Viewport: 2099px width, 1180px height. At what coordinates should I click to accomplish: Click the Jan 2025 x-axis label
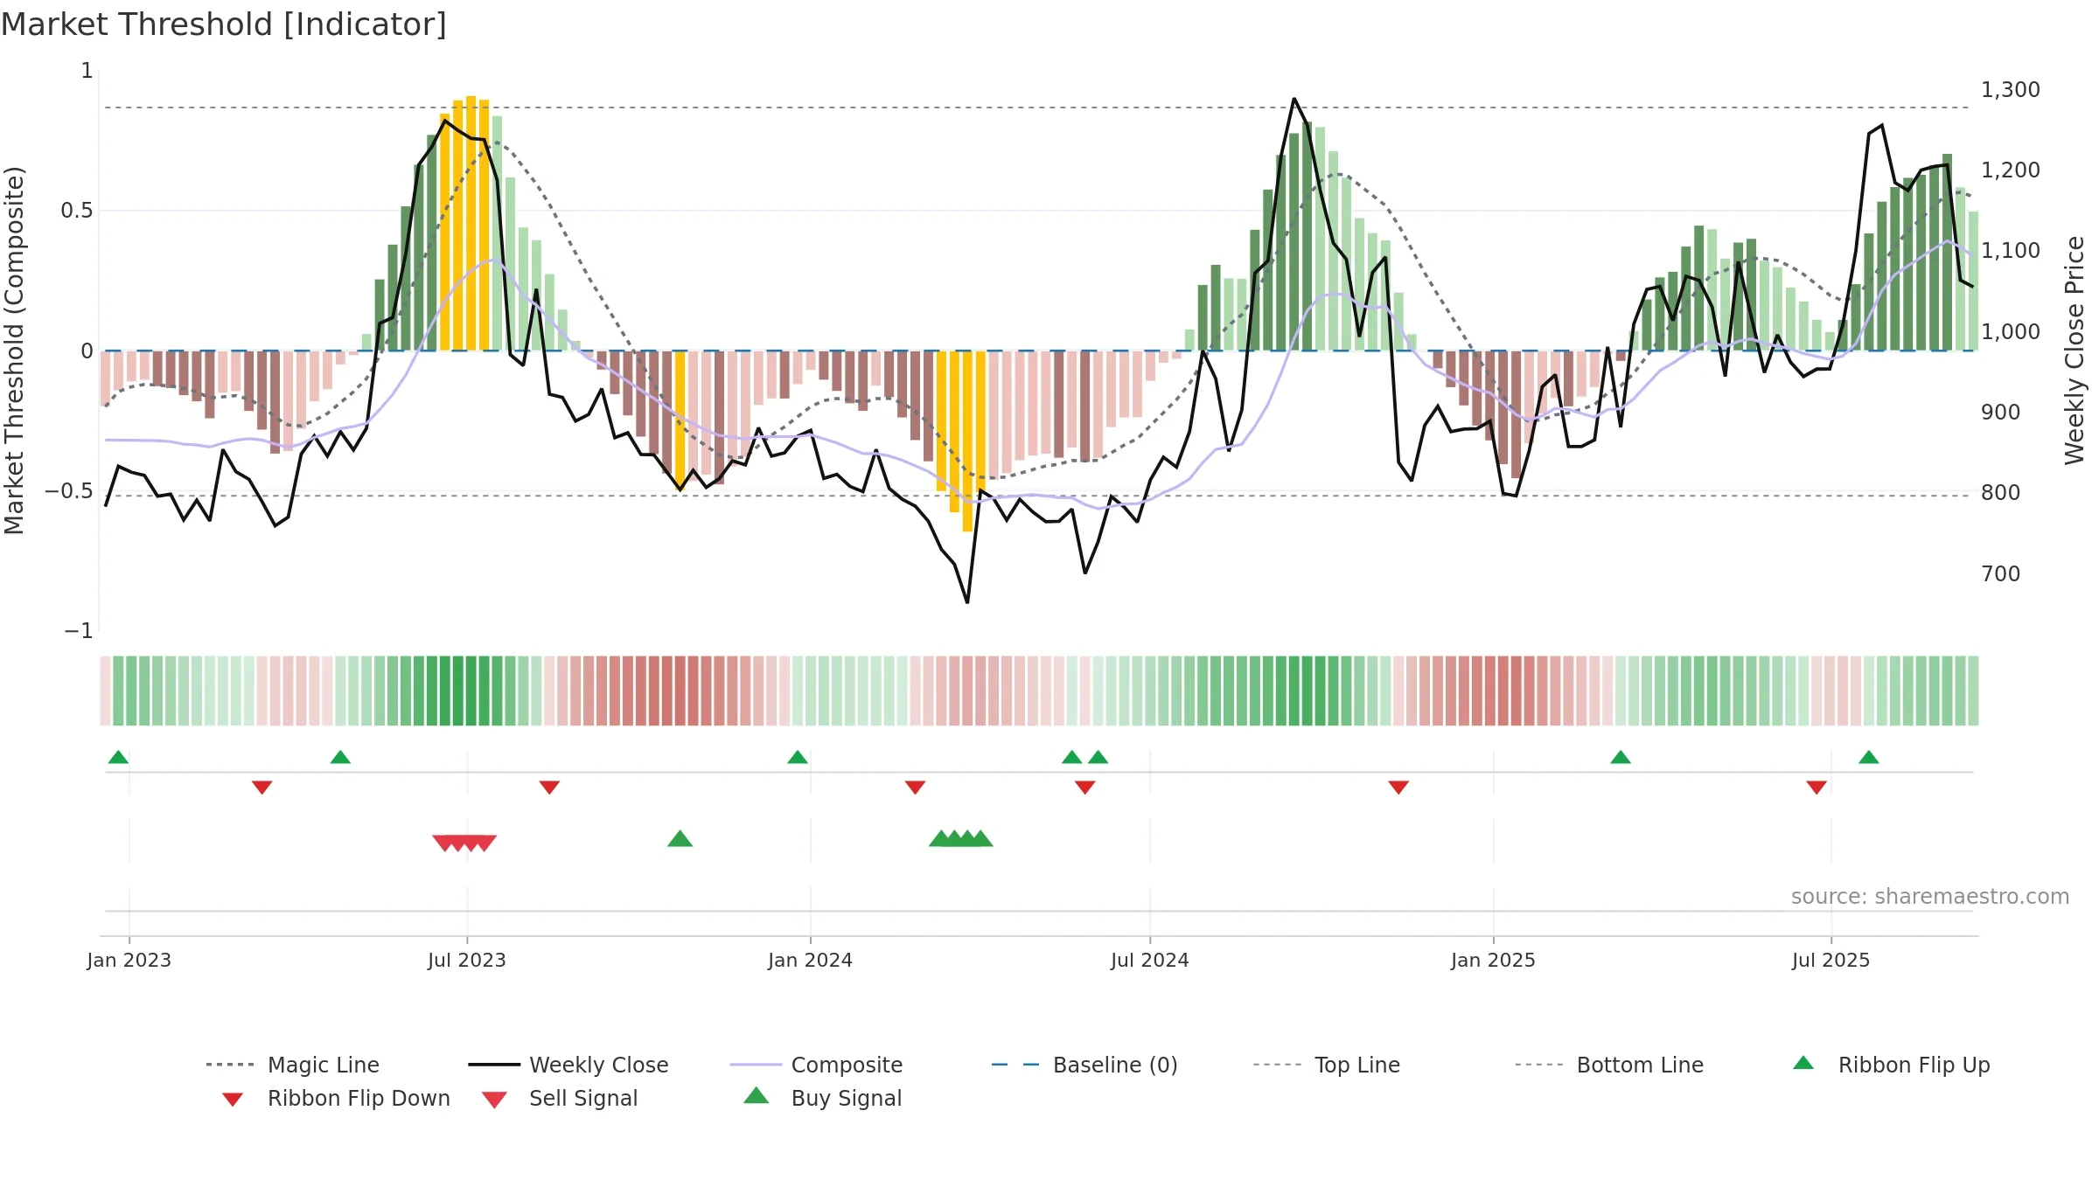click(x=1494, y=960)
